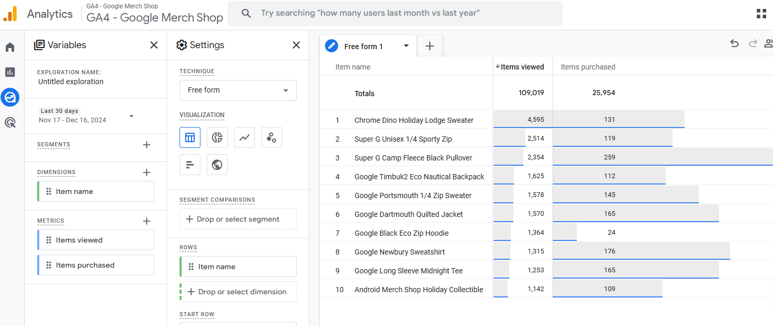Add a new tab with plus button
Screen dimensions: 773x334
click(430, 46)
